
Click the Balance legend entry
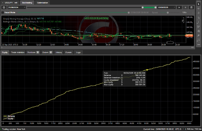(x=9, y=116)
